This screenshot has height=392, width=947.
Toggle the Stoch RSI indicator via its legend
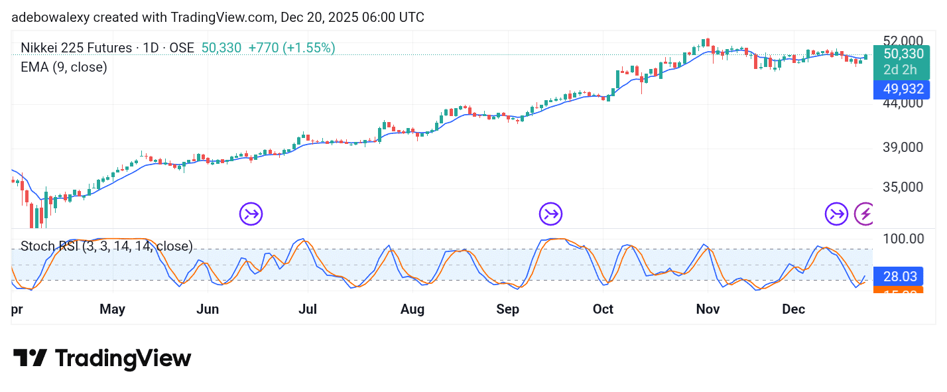pyautogui.click(x=106, y=246)
